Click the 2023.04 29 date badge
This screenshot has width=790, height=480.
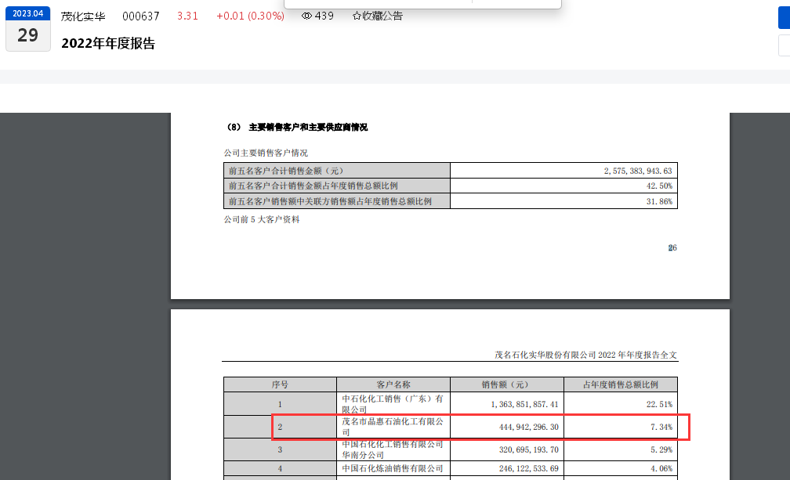pos(27,29)
